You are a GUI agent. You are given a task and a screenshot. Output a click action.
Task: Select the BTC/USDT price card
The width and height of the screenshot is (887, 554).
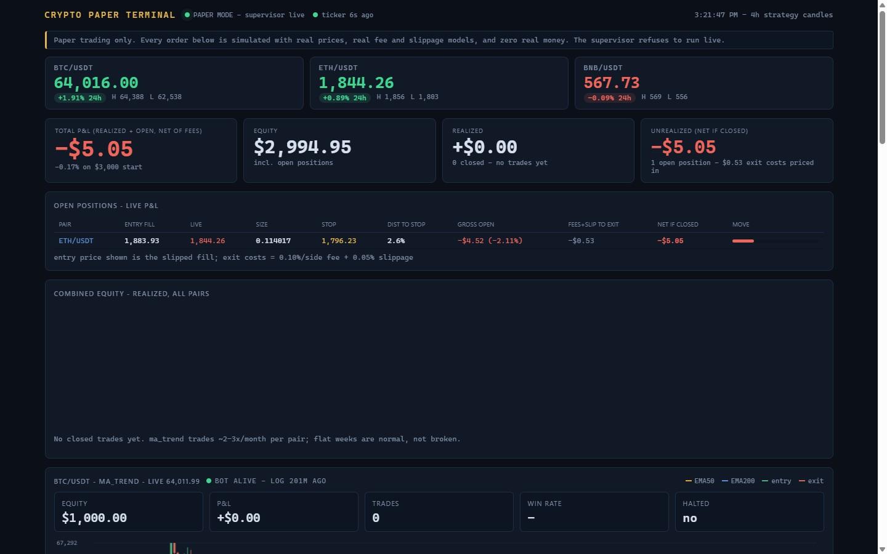(x=174, y=83)
